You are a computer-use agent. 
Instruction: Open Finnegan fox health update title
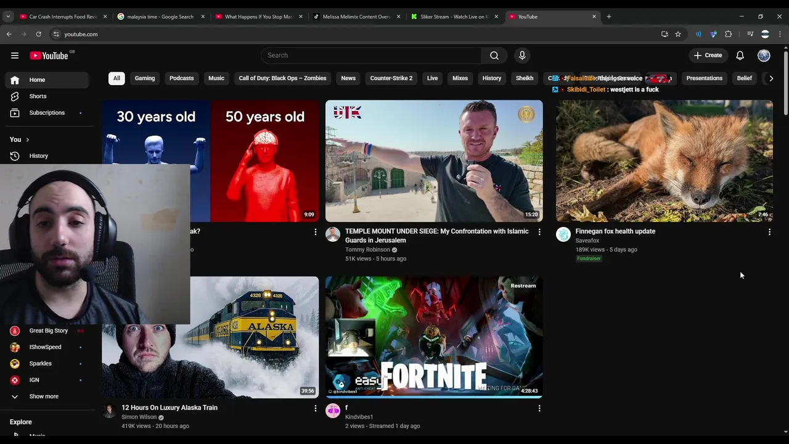[615, 231]
